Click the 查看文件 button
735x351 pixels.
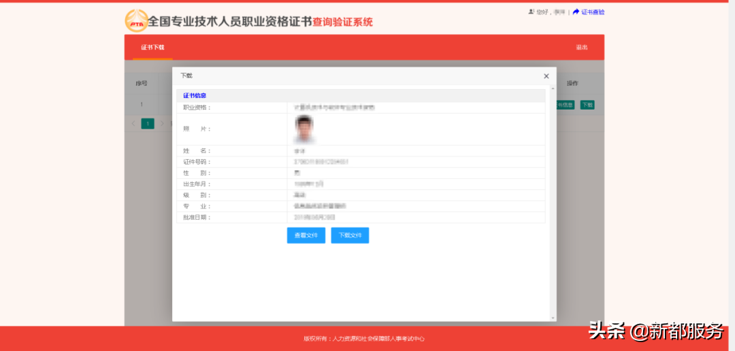tap(306, 235)
